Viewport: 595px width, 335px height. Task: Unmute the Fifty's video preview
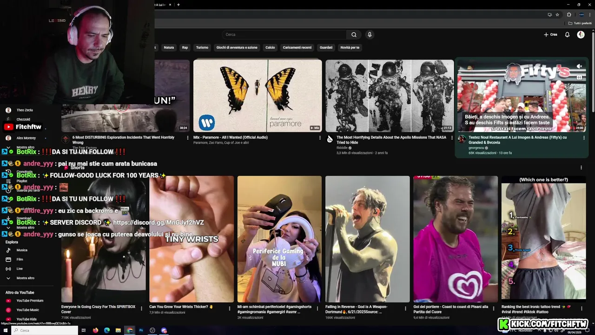tap(579, 67)
